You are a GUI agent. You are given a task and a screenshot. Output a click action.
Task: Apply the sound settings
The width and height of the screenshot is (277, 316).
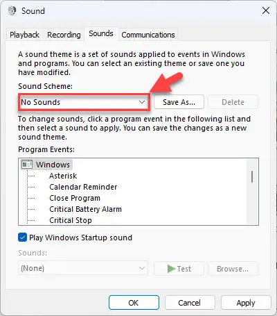tap(246, 303)
